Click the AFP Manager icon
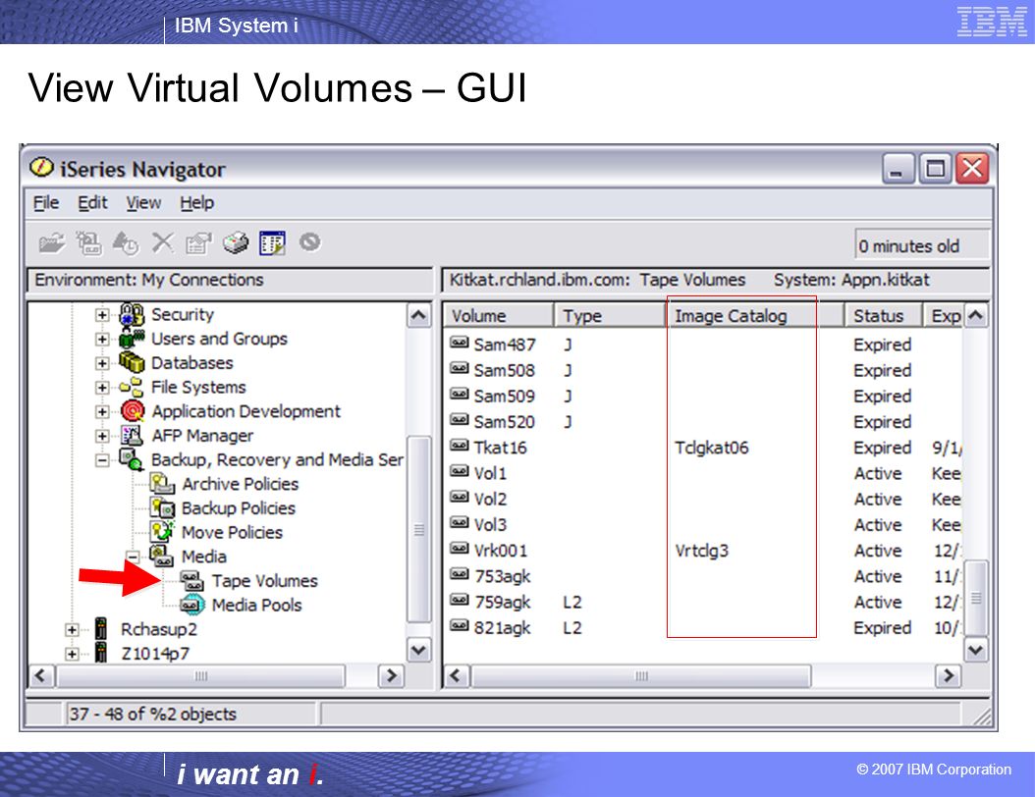This screenshot has height=797, width=1035. click(132, 436)
